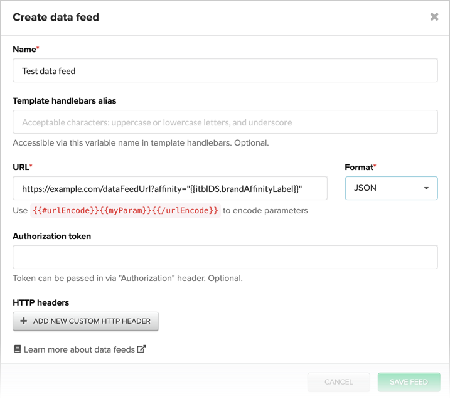Click the red urlEncode code snippet
Image resolution: width=450 pixels, height=399 pixels.
coord(126,211)
